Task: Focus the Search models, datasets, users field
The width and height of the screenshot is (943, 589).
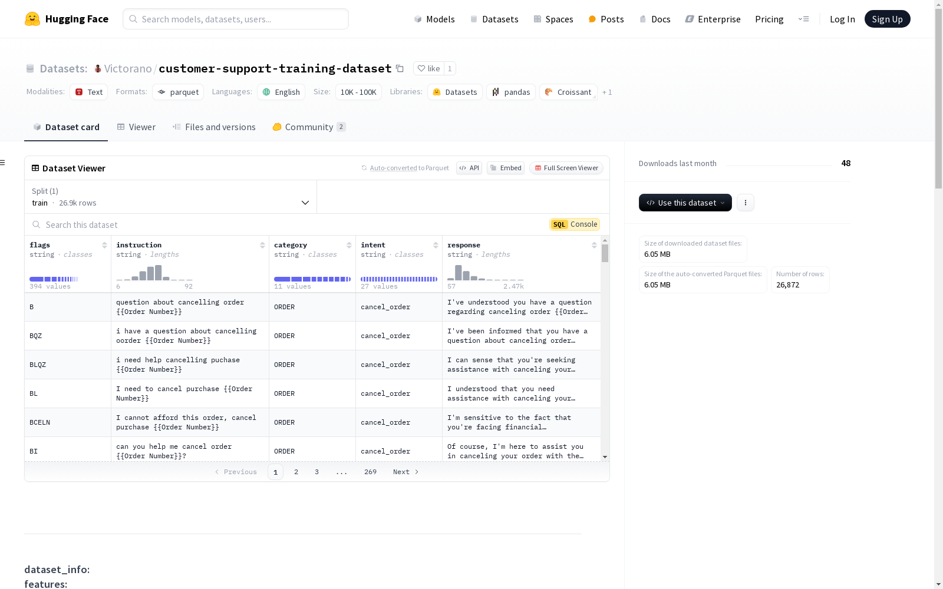Action: point(236,19)
